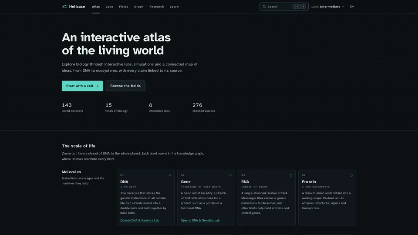Screen dimensions: 418x235
Task: Click 'Thousands of base pairs' label
Action: 201,187
